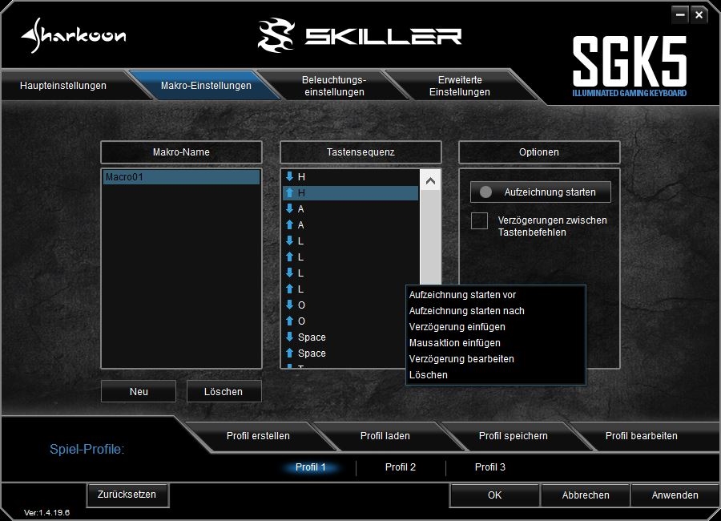Screen dimensions: 721x521
Task: Open the Haupteinstellungen tab
Action: pos(63,86)
